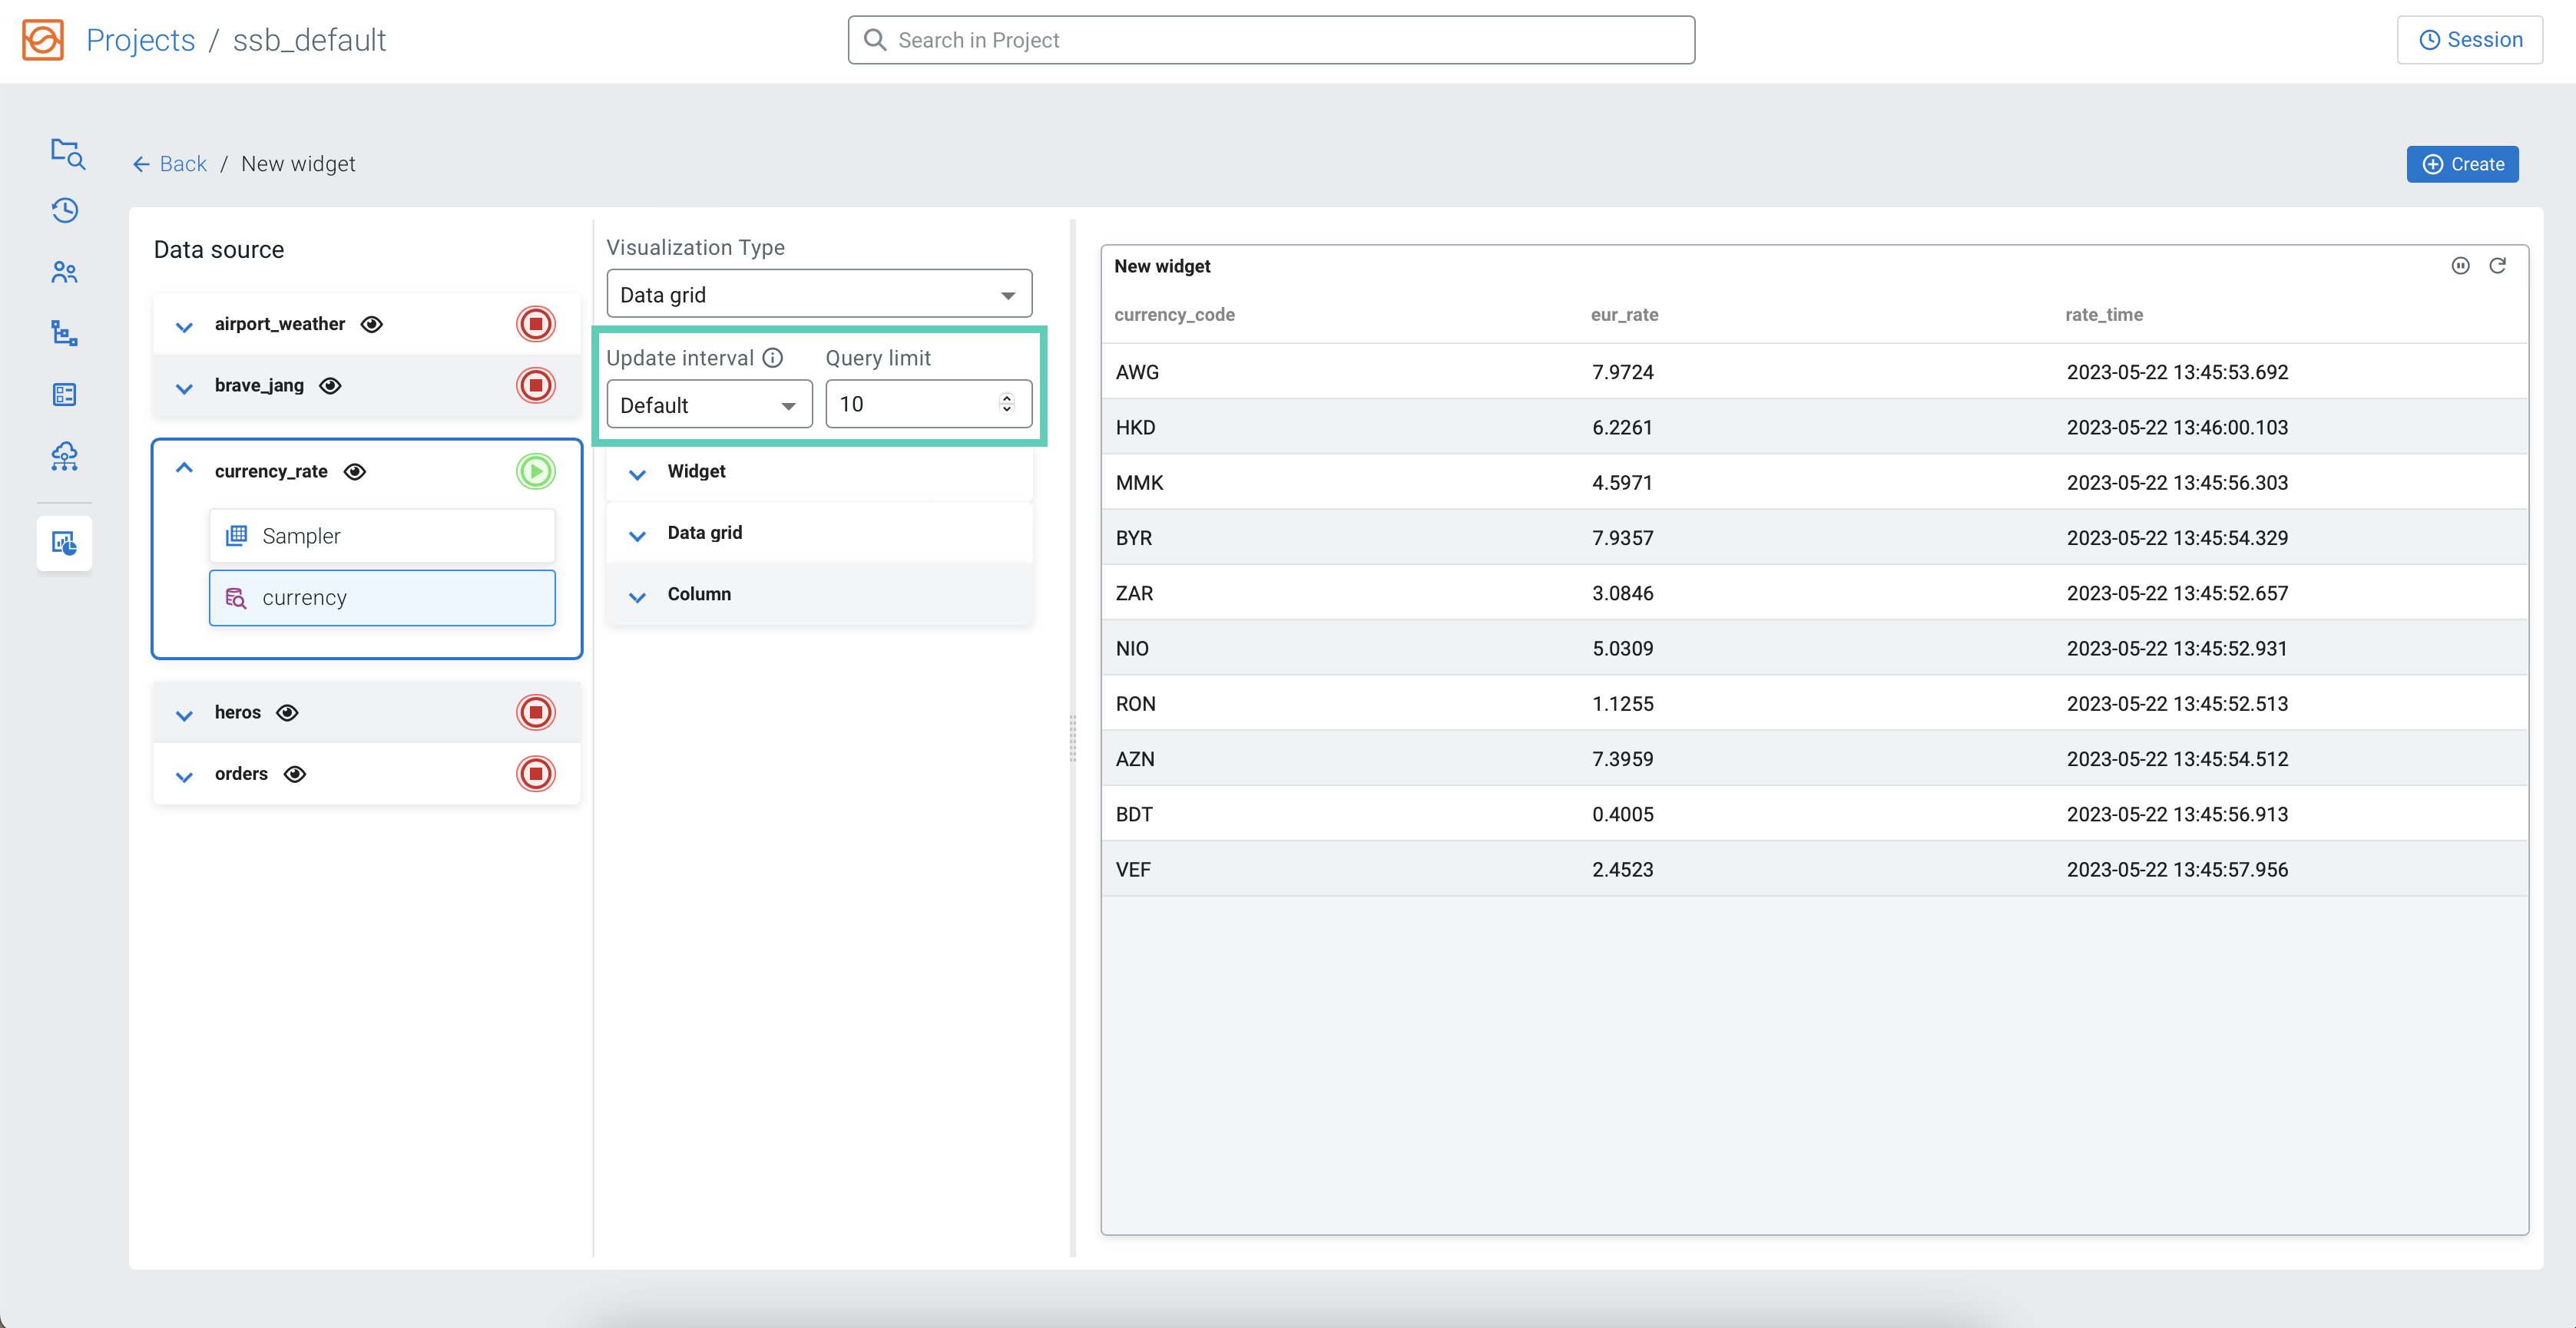Click the Search in Project field
This screenshot has width=2576, height=1328.
(1270, 40)
